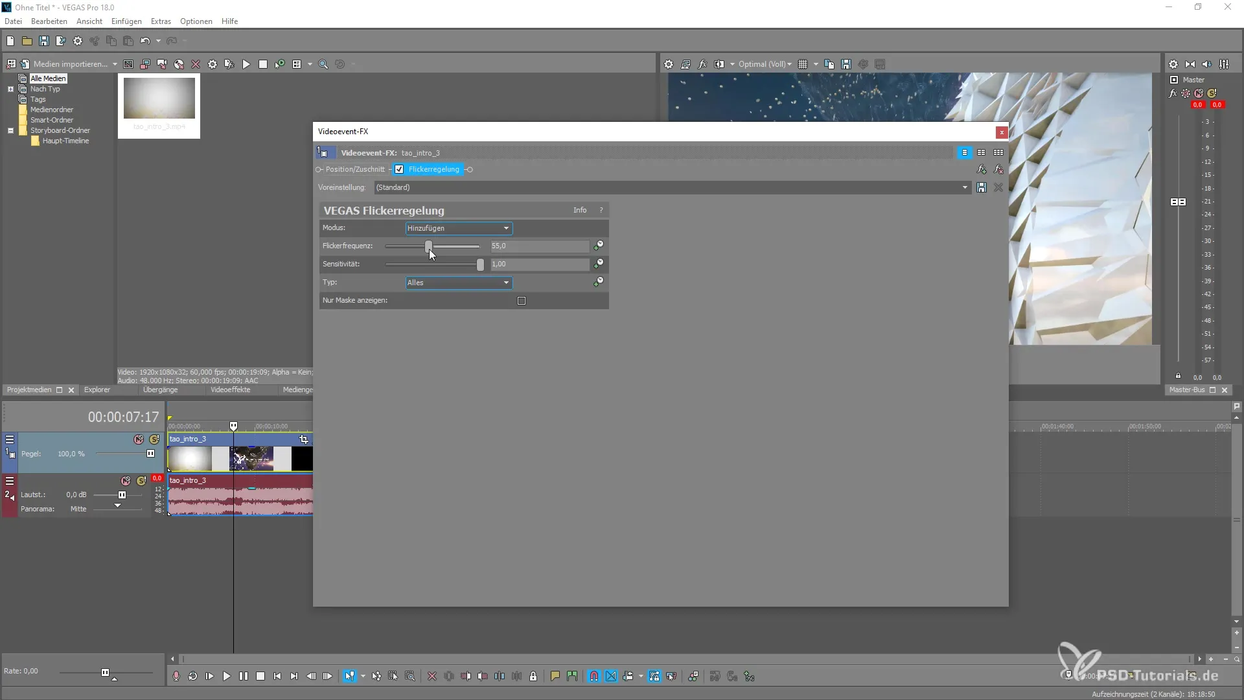Switch to the Videoeffekte tab
The height and width of the screenshot is (700, 1244).
click(230, 390)
